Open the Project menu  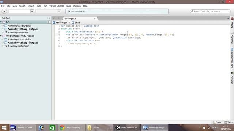click(x=31, y=6)
